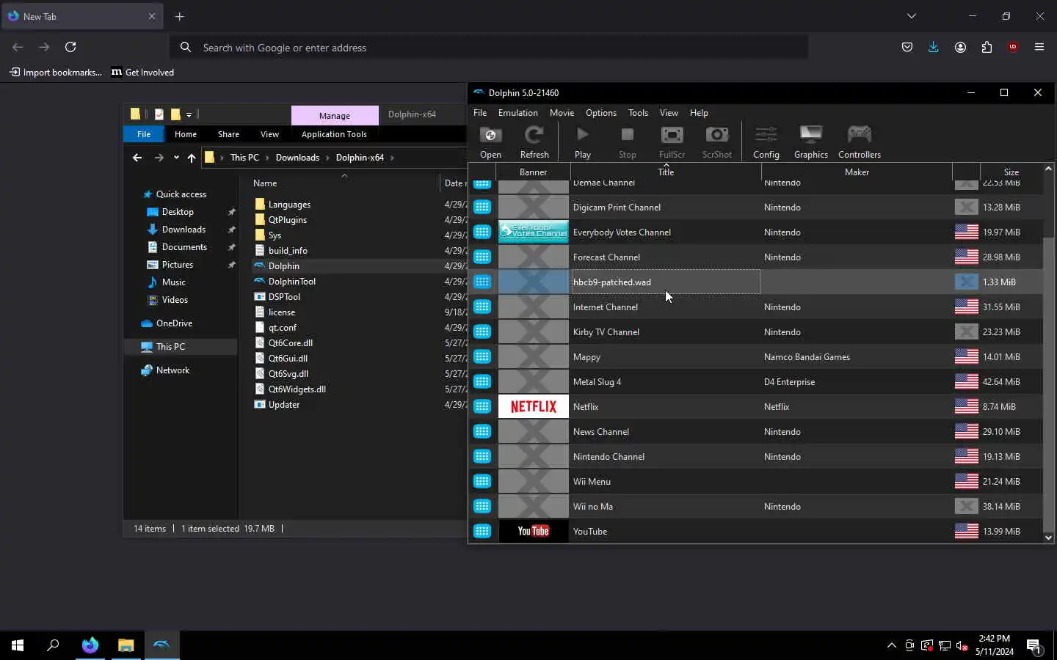
Task: Select the YouTube banner thumbnail
Action: point(534,531)
